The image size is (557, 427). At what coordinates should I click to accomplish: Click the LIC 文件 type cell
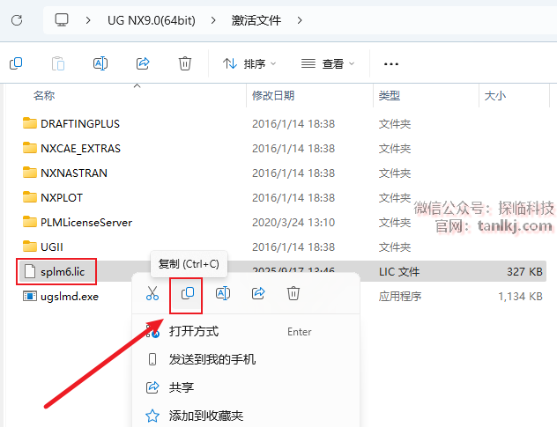pyautogui.click(x=399, y=272)
